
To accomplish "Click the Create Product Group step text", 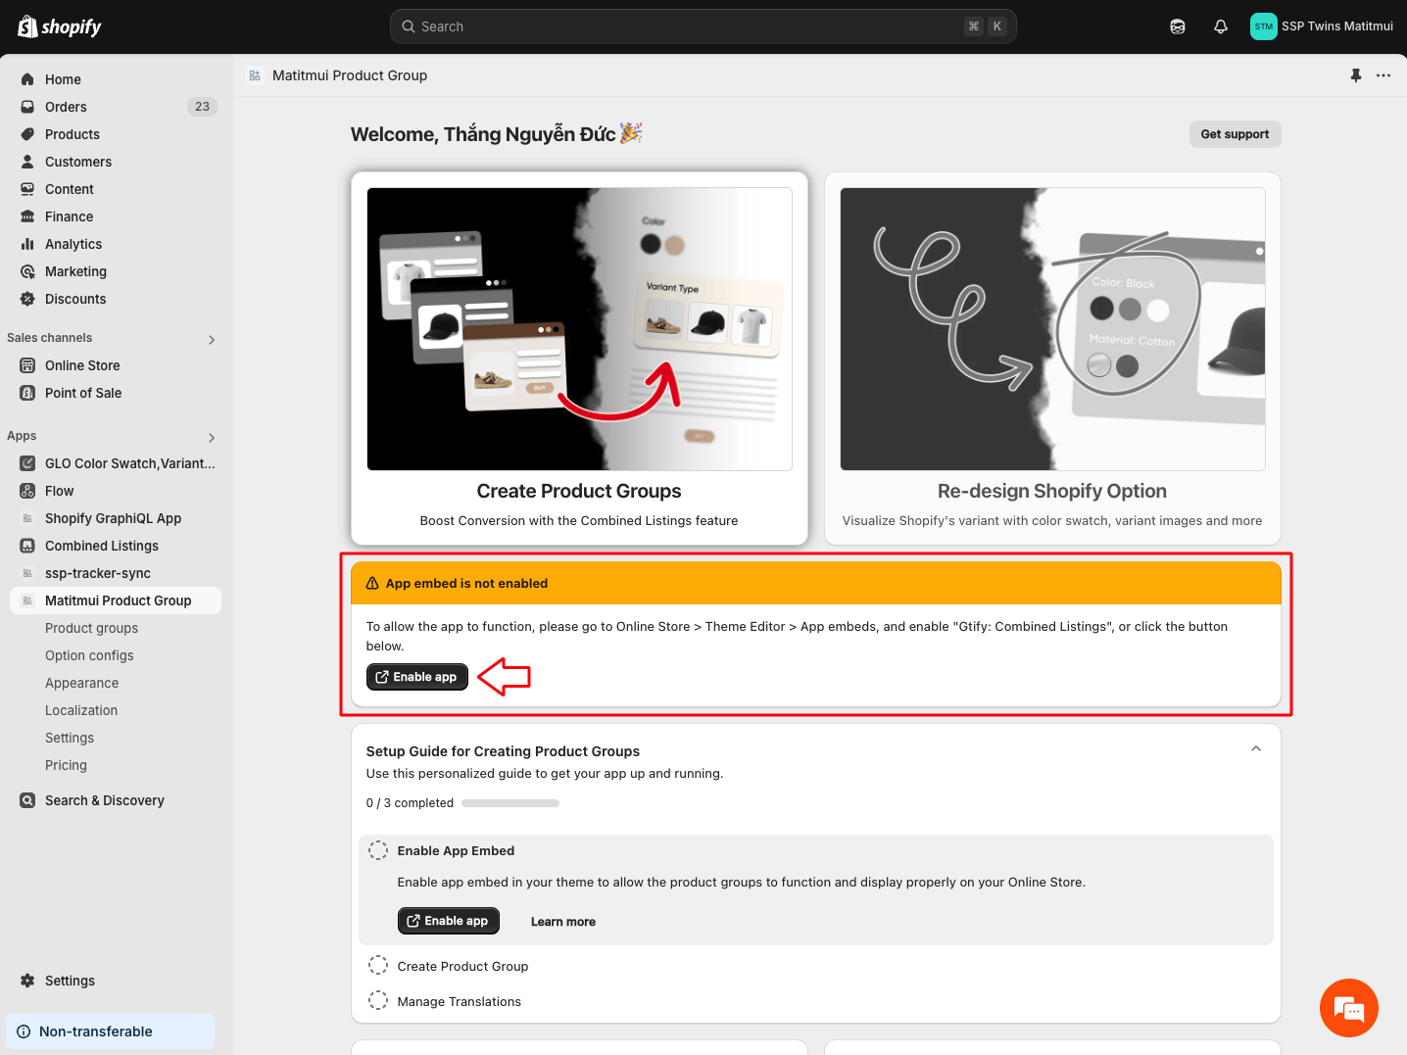I will point(462,966).
